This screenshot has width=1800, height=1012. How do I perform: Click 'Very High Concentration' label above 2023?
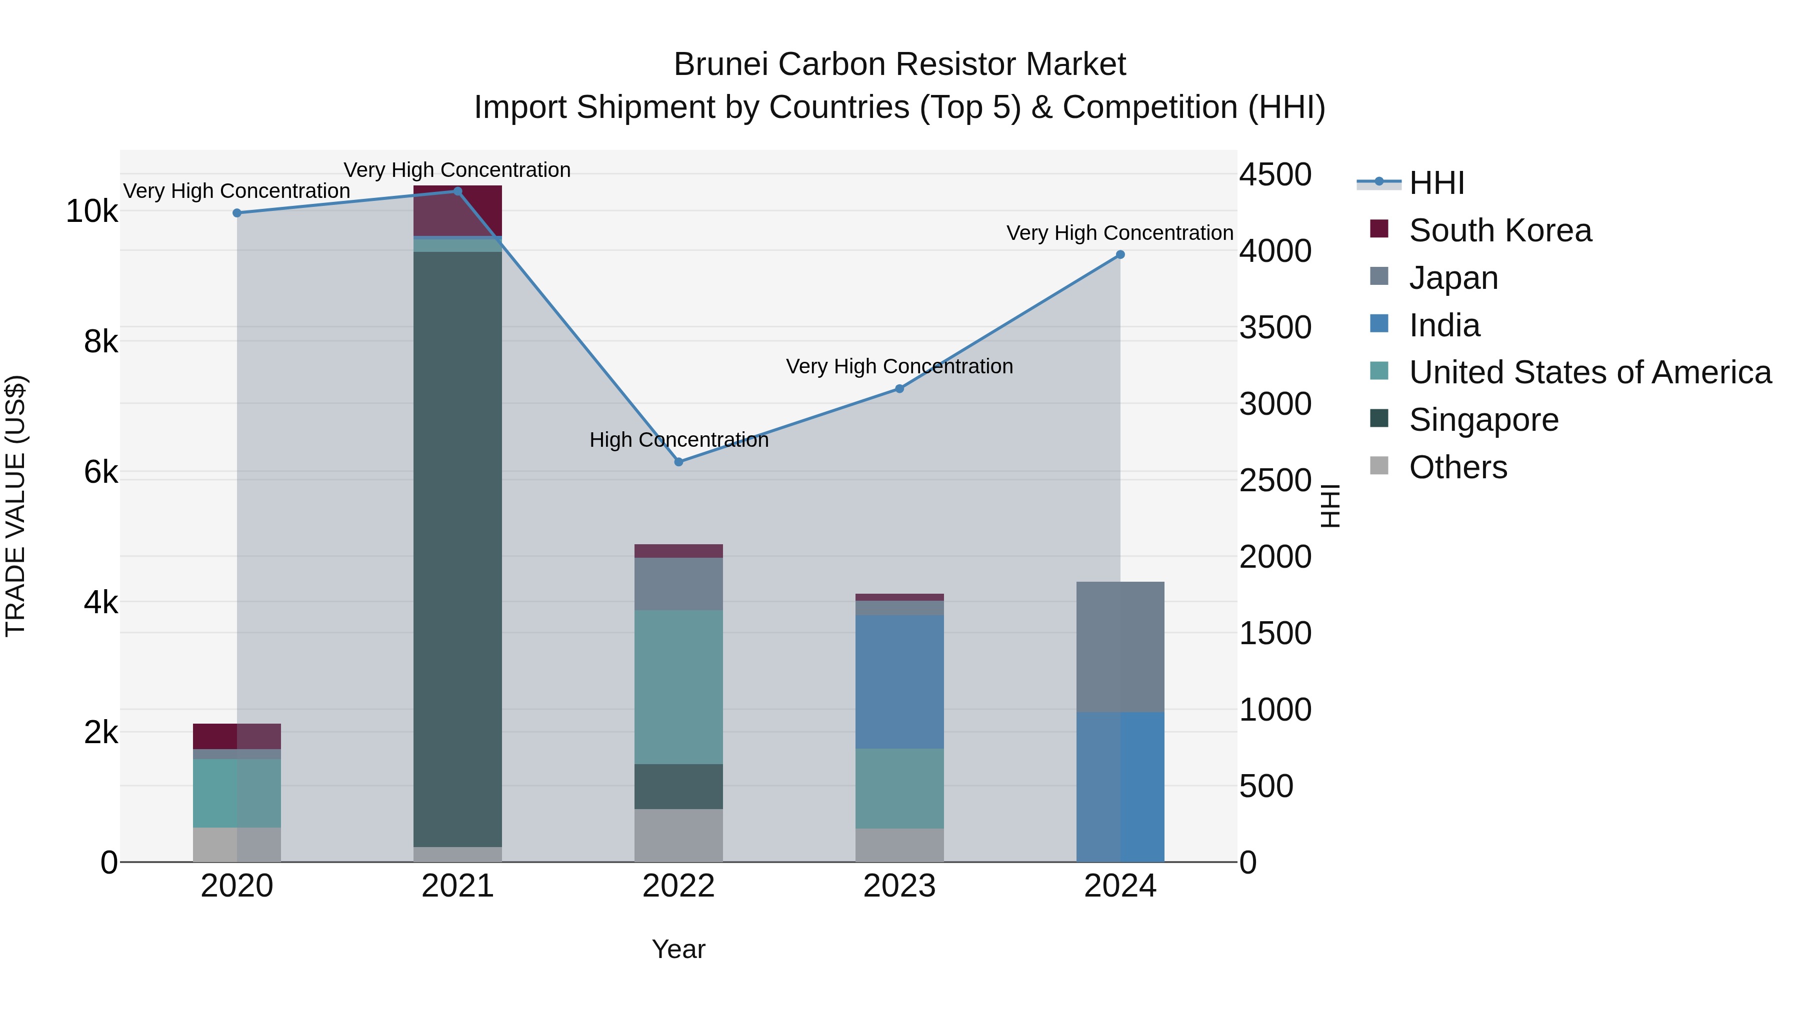tap(899, 366)
